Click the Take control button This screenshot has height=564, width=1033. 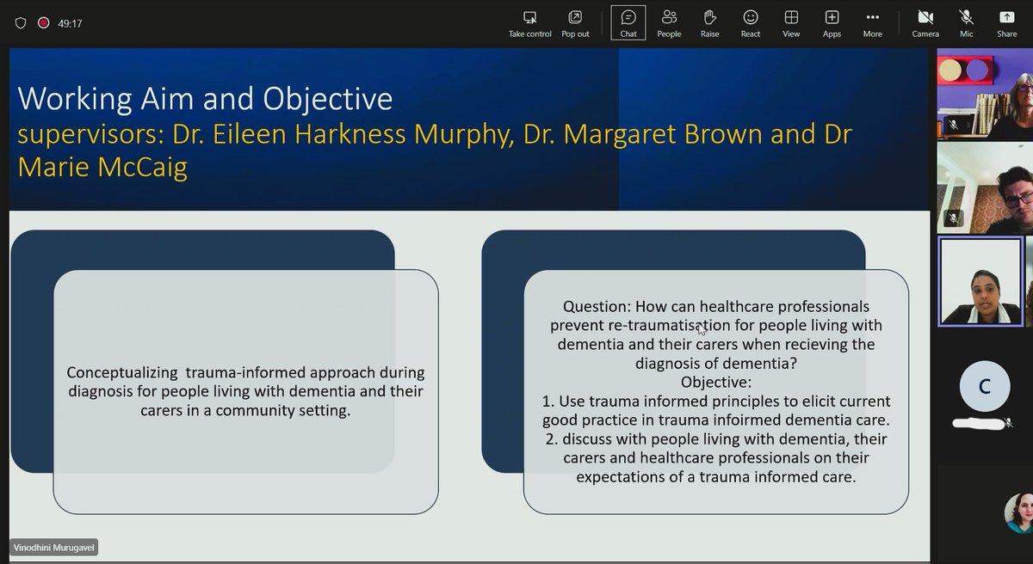click(x=529, y=24)
